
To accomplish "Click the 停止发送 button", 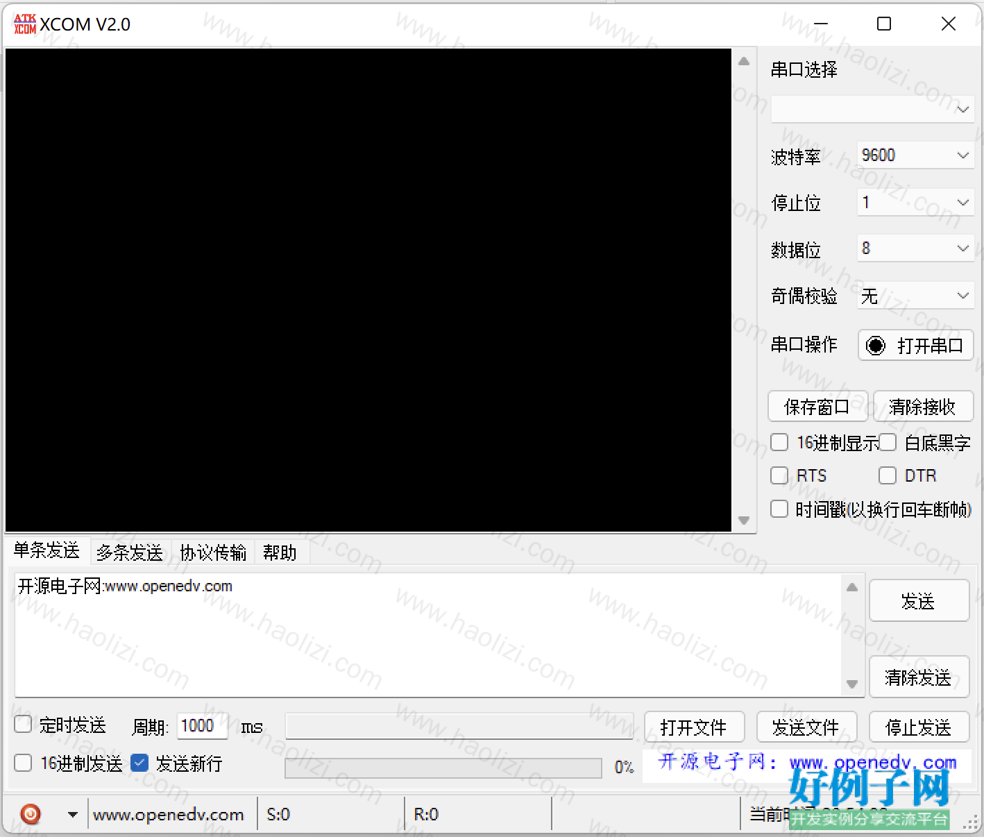I will click(x=919, y=727).
